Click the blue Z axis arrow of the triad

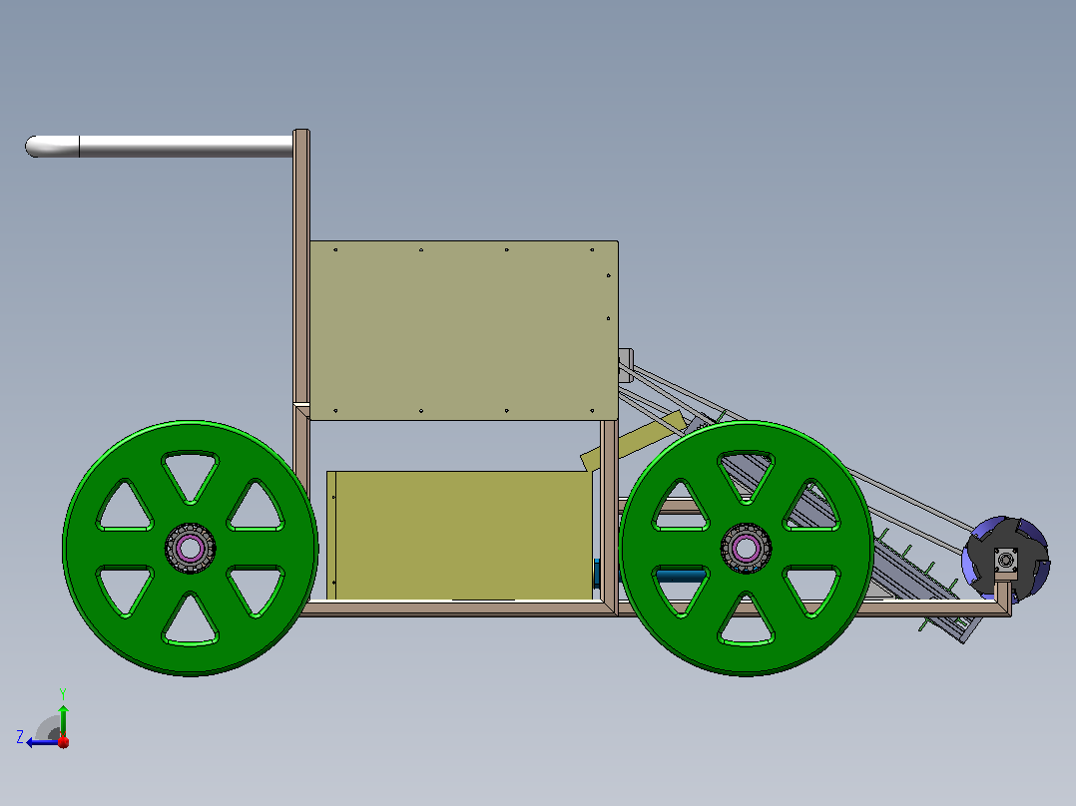(41, 742)
